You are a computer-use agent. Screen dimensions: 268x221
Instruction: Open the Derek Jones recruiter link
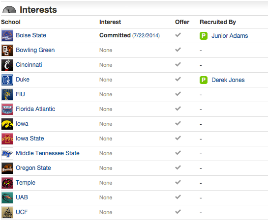(228, 80)
